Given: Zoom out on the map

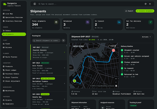Looking at the screenshot, I should tap(116, 82).
